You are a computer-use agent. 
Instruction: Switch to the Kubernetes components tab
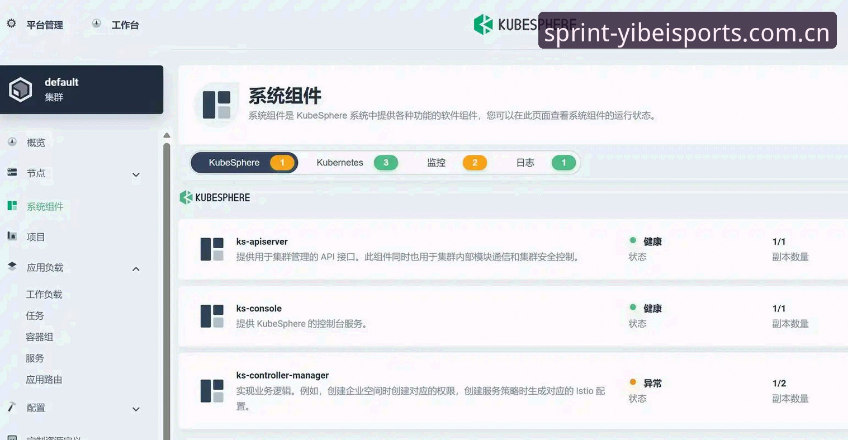[357, 163]
